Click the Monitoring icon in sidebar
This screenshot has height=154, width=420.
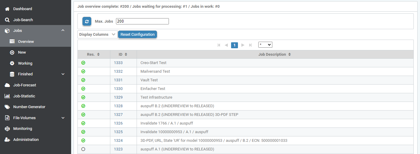pos(7,129)
